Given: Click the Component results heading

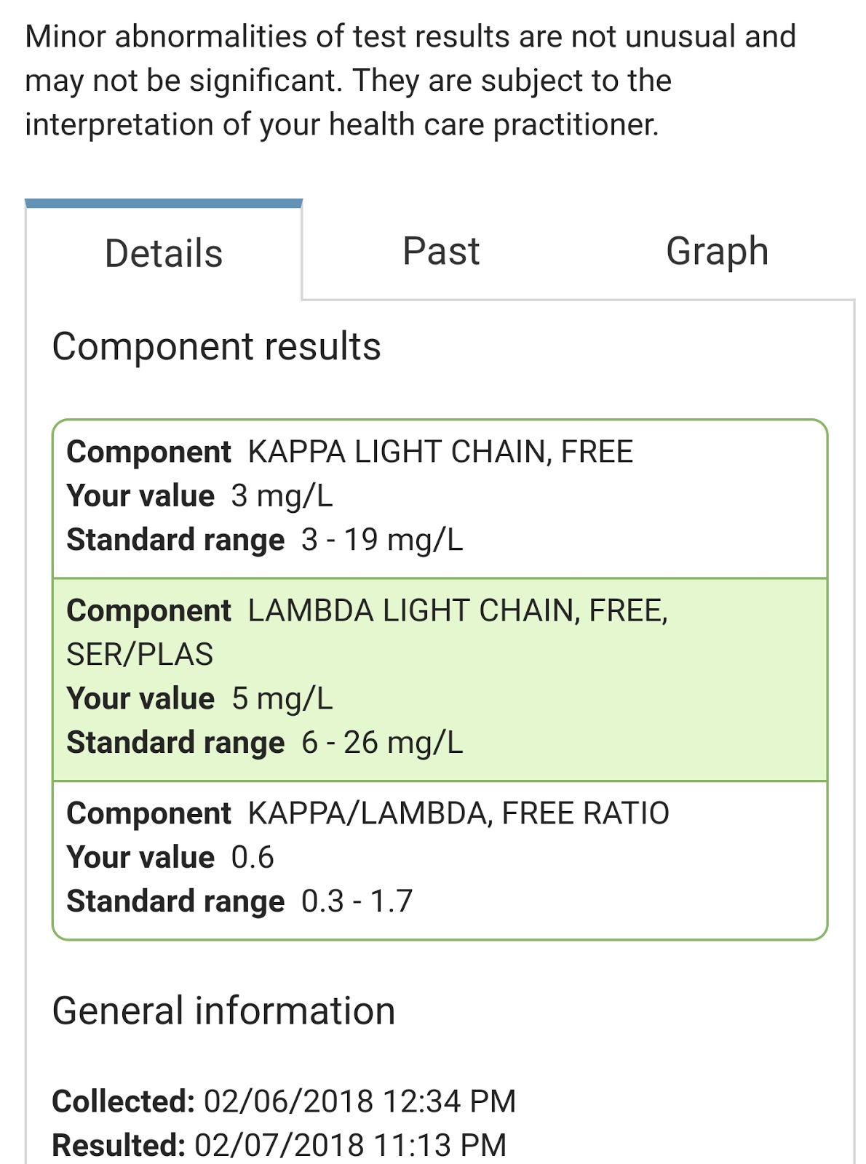Looking at the screenshot, I should pyautogui.click(x=216, y=346).
